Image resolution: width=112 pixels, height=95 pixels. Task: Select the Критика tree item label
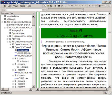[16, 39]
